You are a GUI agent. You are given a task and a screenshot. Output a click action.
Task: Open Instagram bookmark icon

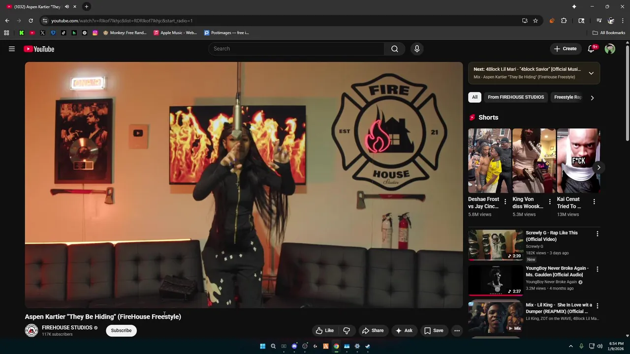[x=95, y=33]
